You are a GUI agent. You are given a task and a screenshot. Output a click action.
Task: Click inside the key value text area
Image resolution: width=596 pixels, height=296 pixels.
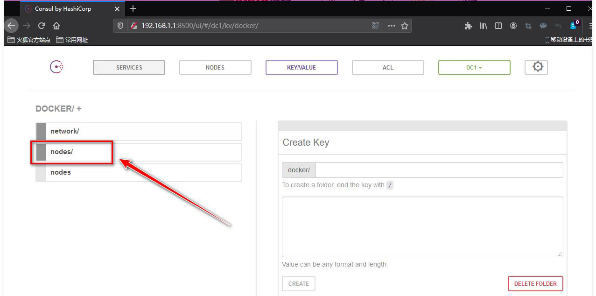coord(422,227)
